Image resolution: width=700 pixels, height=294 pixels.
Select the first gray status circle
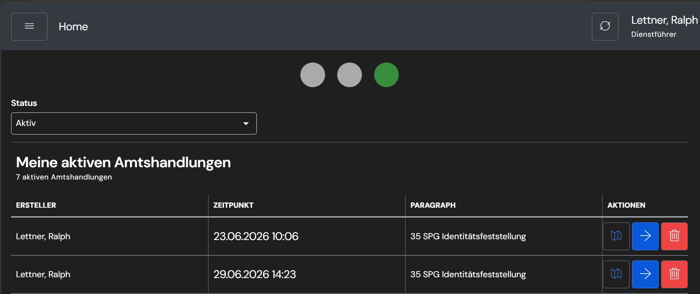point(313,75)
